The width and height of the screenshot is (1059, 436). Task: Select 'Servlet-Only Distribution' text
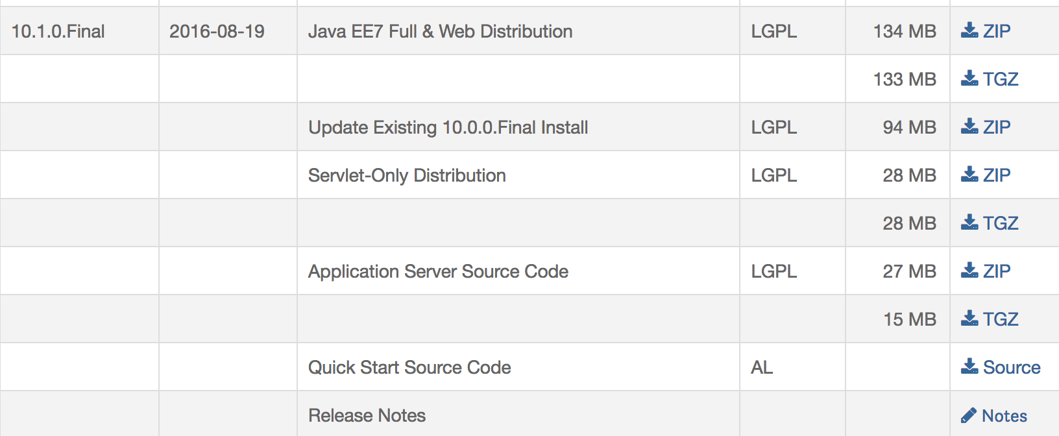point(407,175)
